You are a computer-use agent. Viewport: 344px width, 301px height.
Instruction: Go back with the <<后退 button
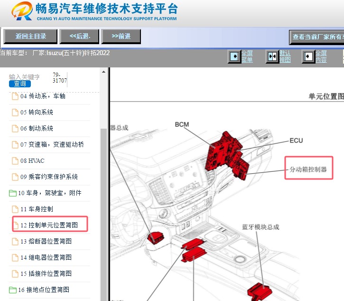pyautogui.click(x=79, y=37)
